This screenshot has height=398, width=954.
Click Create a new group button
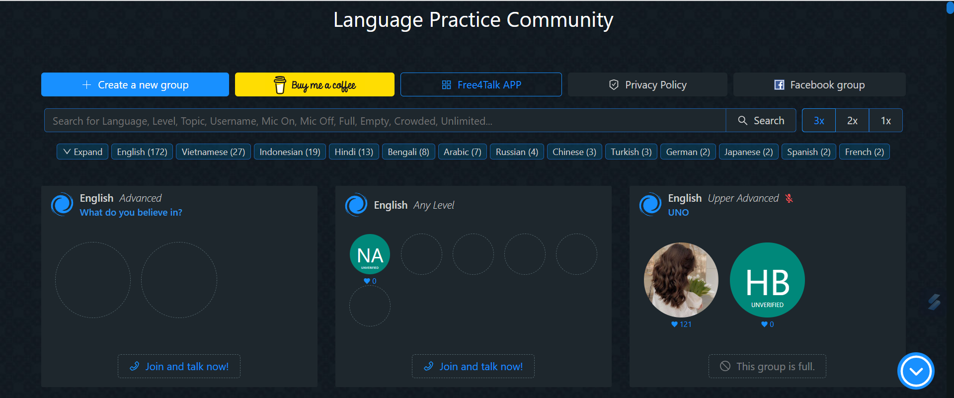(x=135, y=85)
